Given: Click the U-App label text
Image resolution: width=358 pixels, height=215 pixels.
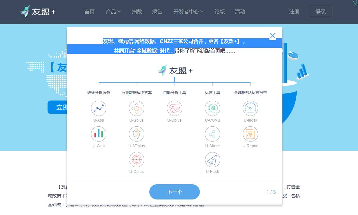Looking at the screenshot, I should pyautogui.click(x=99, y=120).
